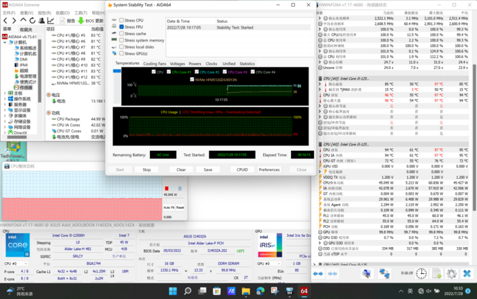Enable Stress local disks checkbox
This screenshot has width=477, height=299.
(x=122, y=47)
